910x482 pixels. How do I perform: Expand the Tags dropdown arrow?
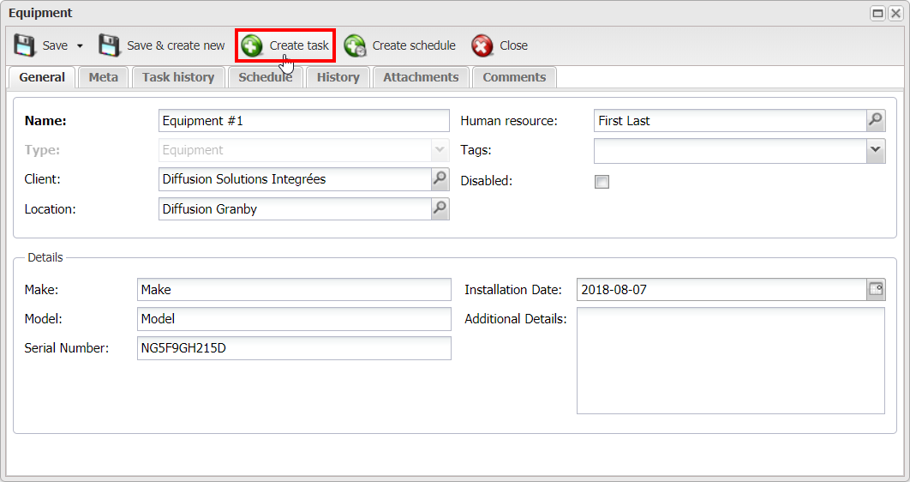[876, 151]
